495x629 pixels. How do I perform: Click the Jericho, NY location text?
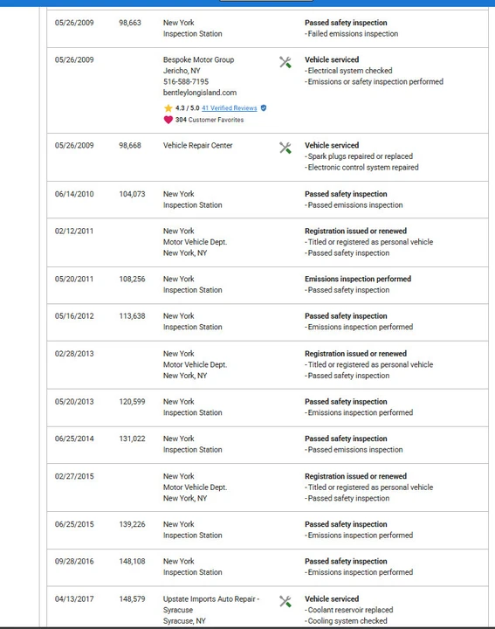[x=182, y=71]
